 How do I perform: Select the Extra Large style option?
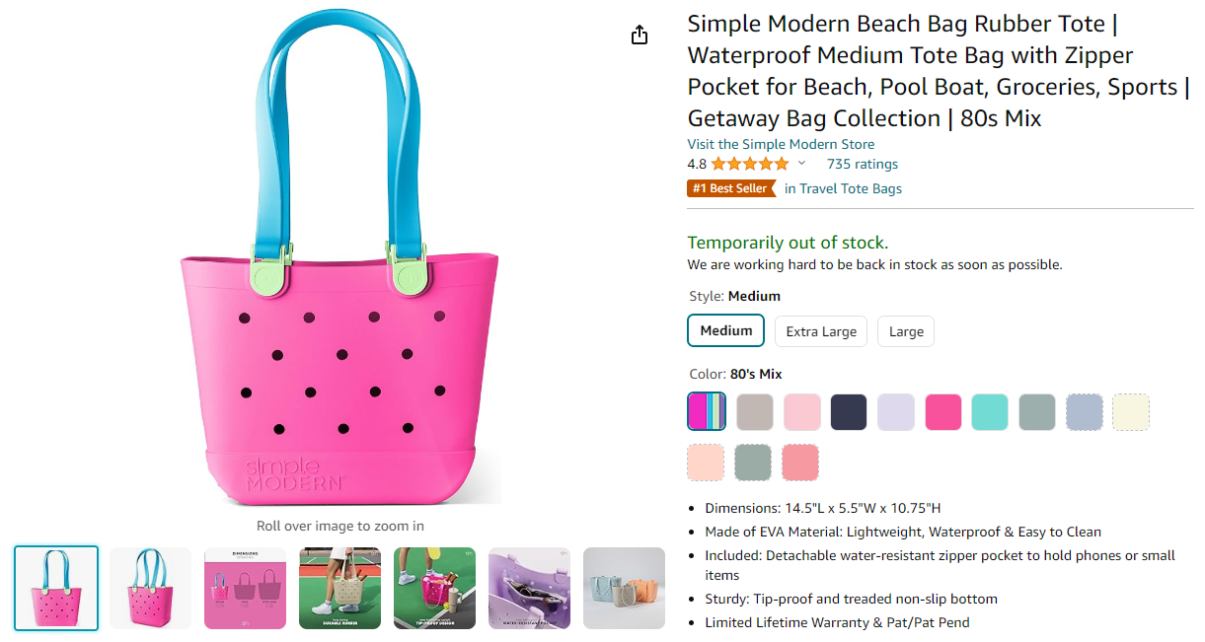click(x=821, y=331)
